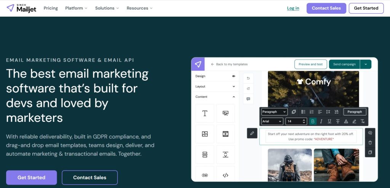Image resolution: width=390 pixels, height=188 pixels.
Task: Click the text color icon in toolbar
Action: click(346, 121)
